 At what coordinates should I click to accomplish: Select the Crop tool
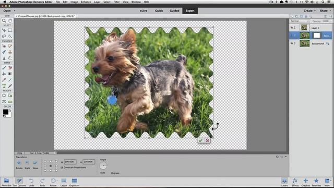4,96
